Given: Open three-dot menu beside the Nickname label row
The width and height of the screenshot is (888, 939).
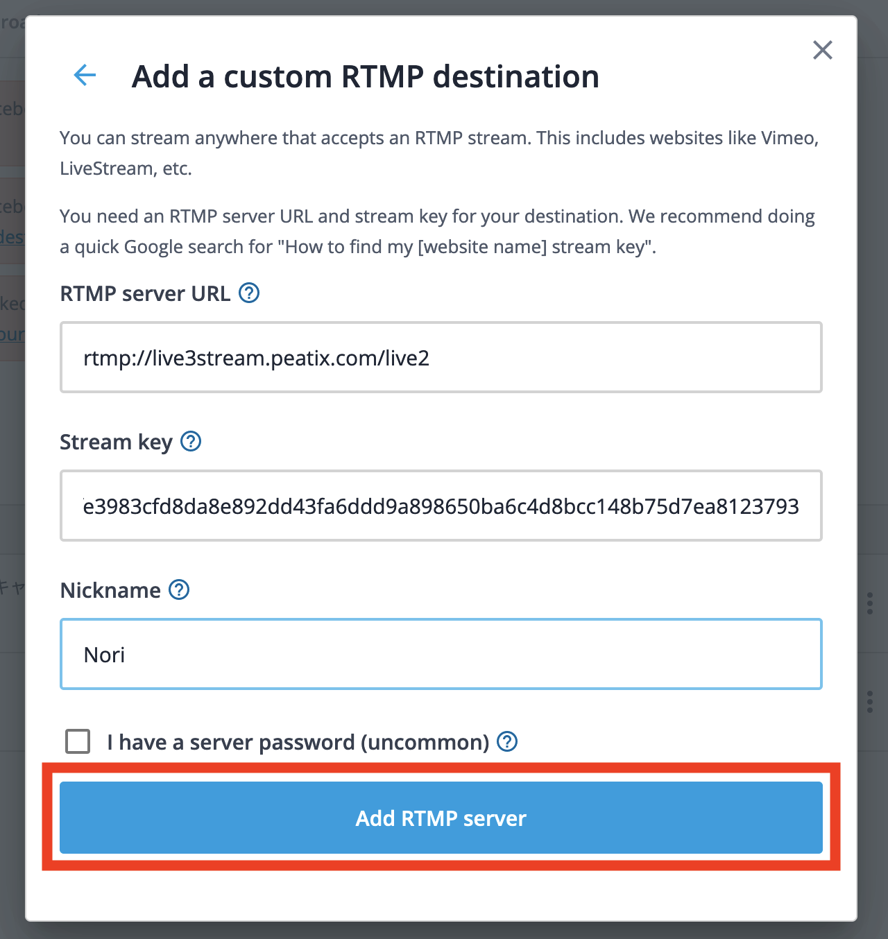Looking at the screenshot, I should [x=869, y=603].
